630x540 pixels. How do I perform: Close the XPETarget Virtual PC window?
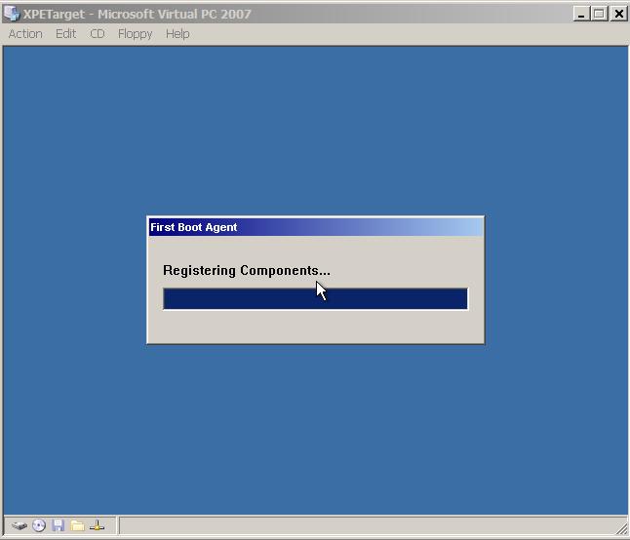tap(618, 14)
